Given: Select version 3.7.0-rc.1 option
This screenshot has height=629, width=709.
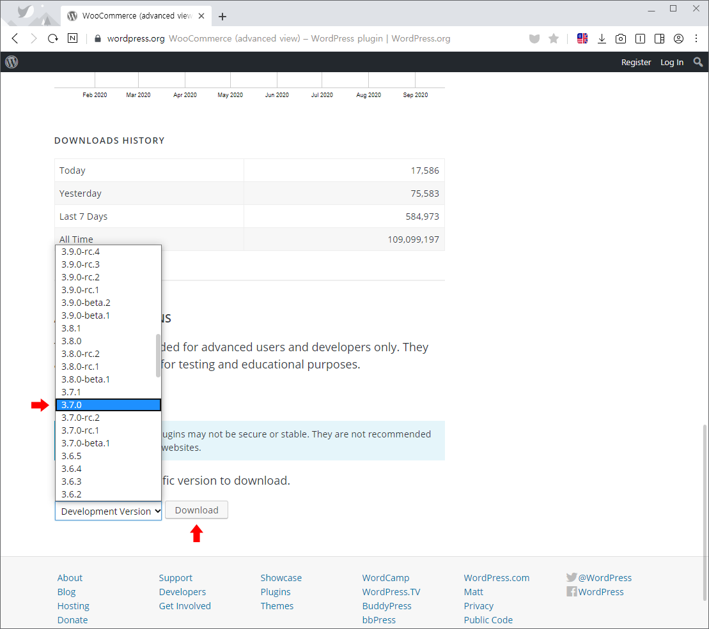Looking at the screenshot, I should [x=108, y=430].
